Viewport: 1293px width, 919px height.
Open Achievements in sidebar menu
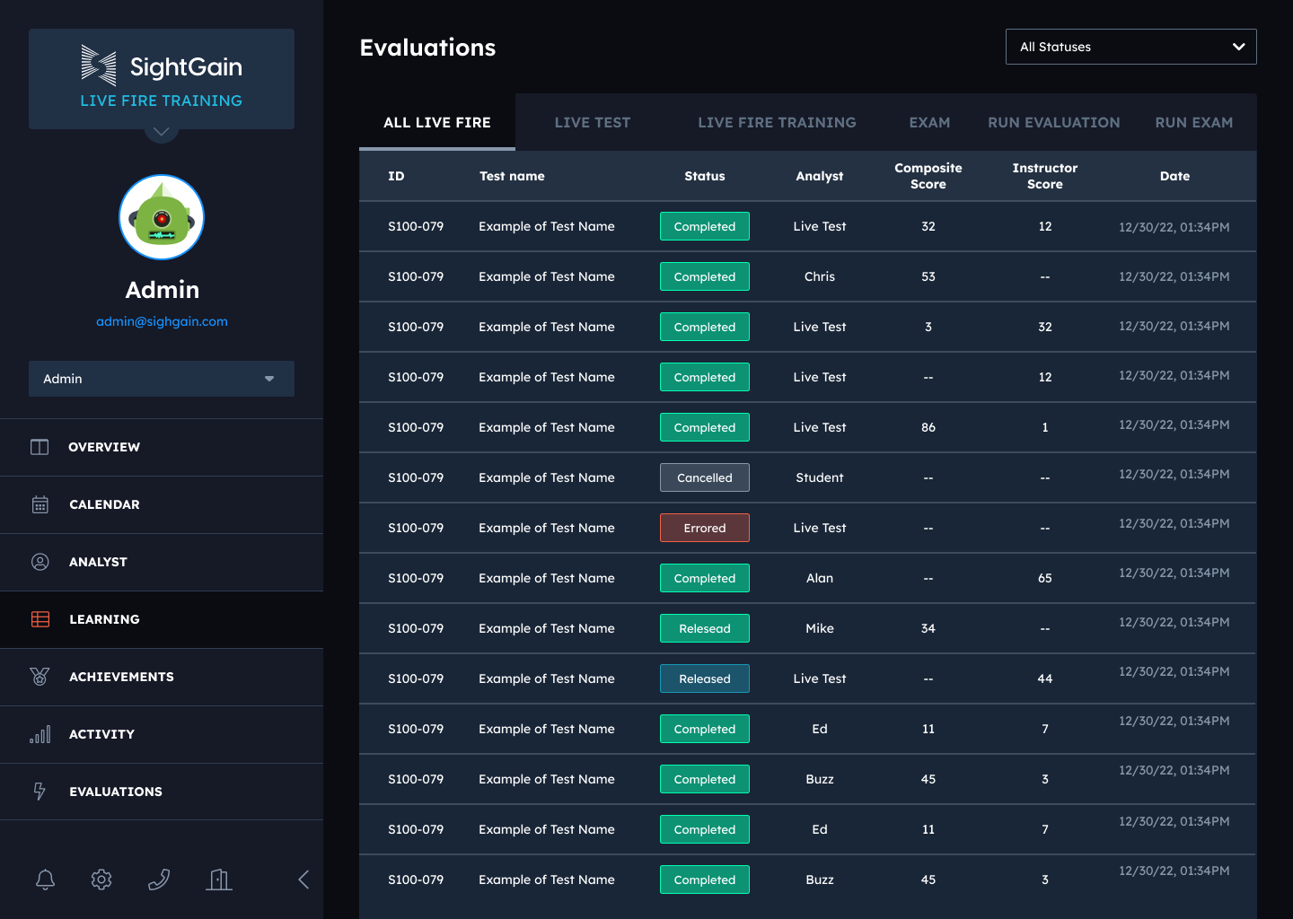pos(162,677)
